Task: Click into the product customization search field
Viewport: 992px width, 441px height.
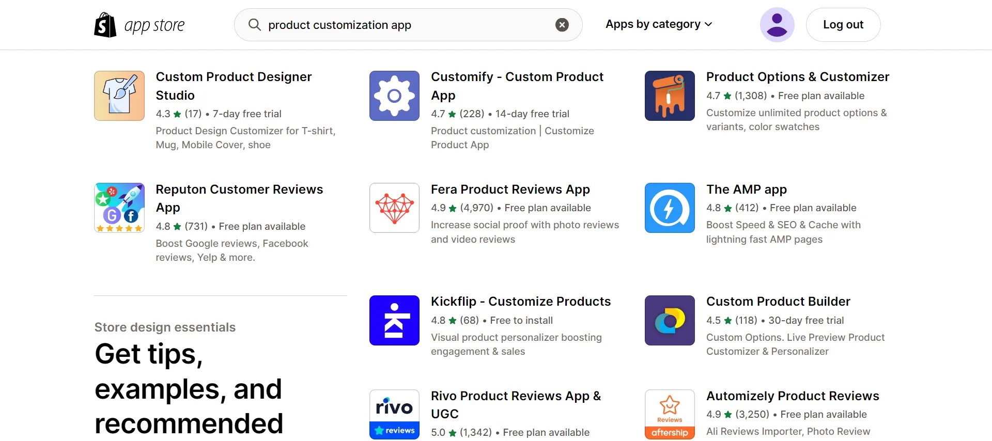Action: point(403,25)
